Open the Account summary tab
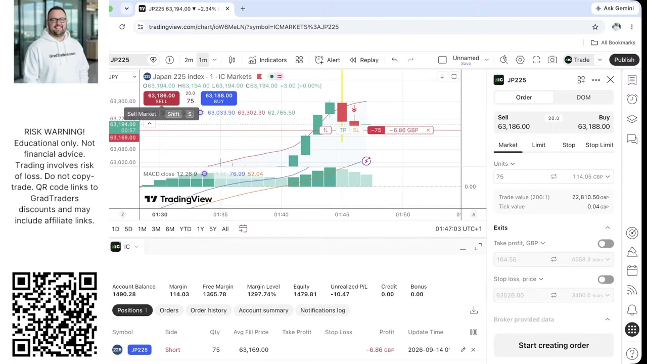This screenshot has width=647, height=364. coord(263,310)
